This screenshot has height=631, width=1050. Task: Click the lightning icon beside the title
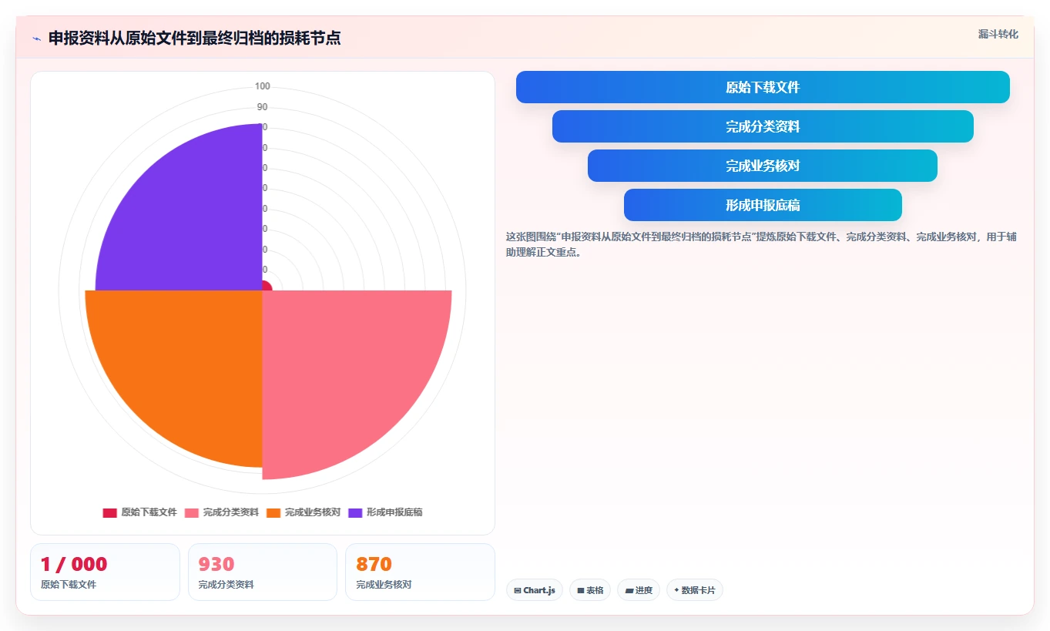click(36, 39)
